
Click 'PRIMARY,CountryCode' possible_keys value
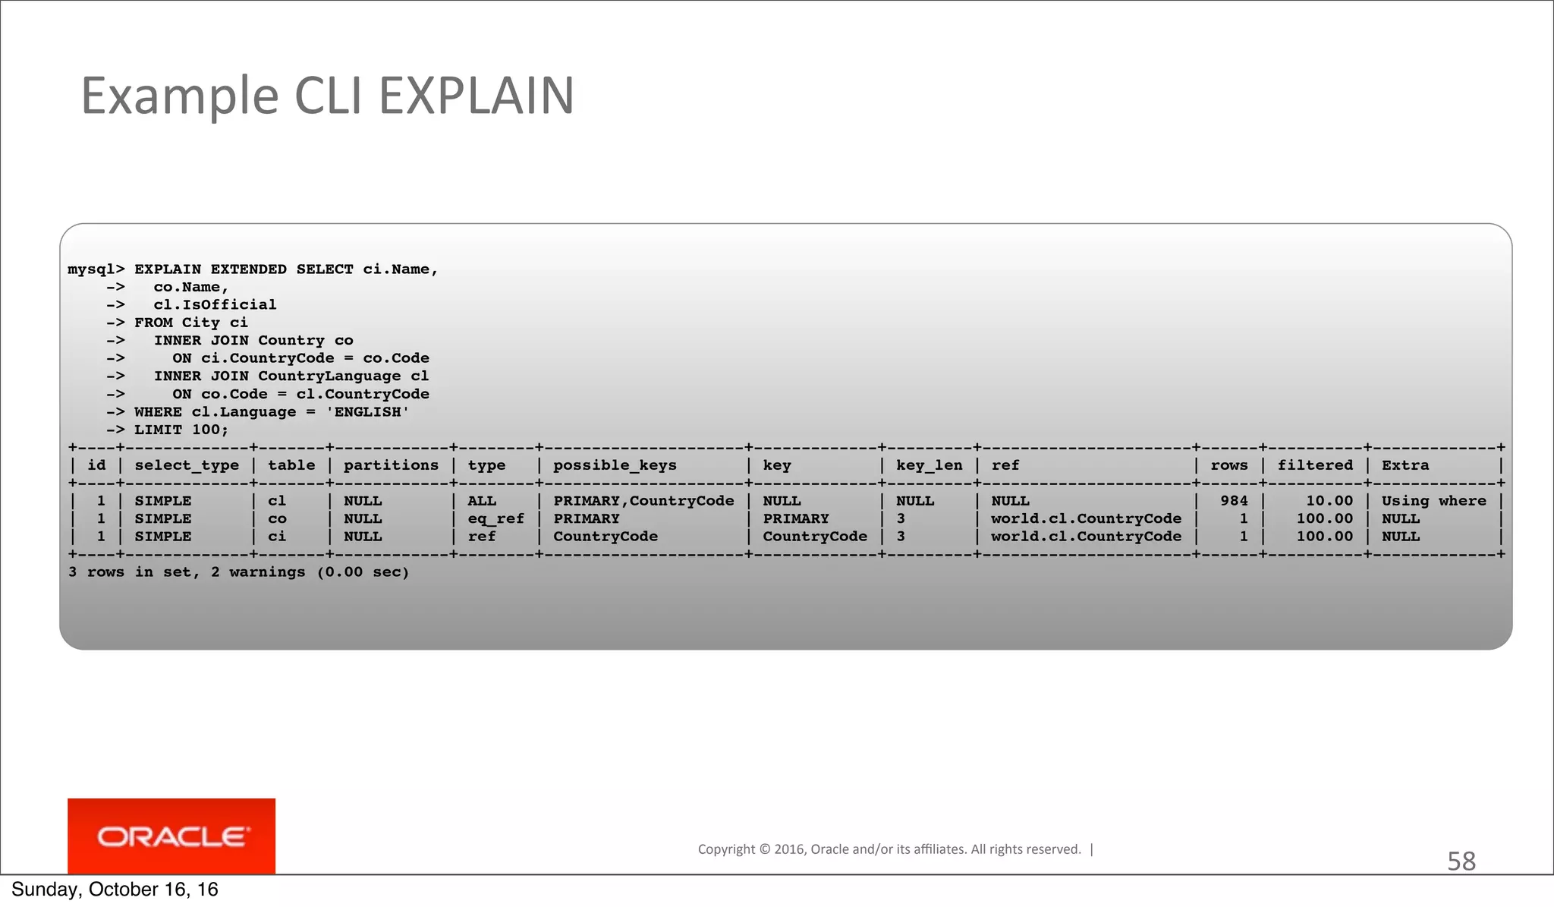point(643,501)
